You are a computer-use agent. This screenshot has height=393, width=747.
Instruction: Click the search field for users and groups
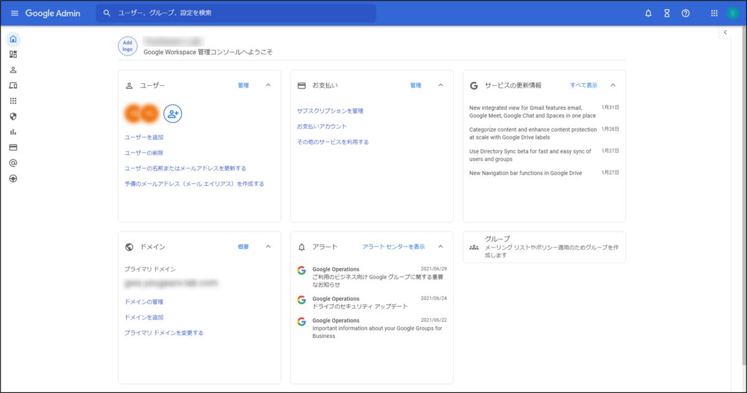coord(236,13)
